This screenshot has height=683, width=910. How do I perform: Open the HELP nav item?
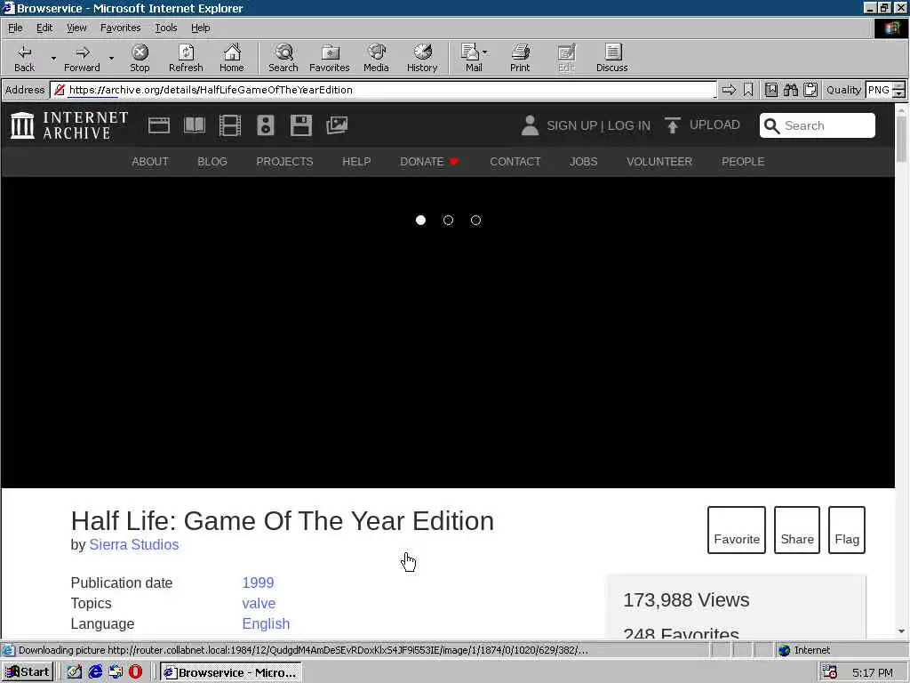click(356, 162)
